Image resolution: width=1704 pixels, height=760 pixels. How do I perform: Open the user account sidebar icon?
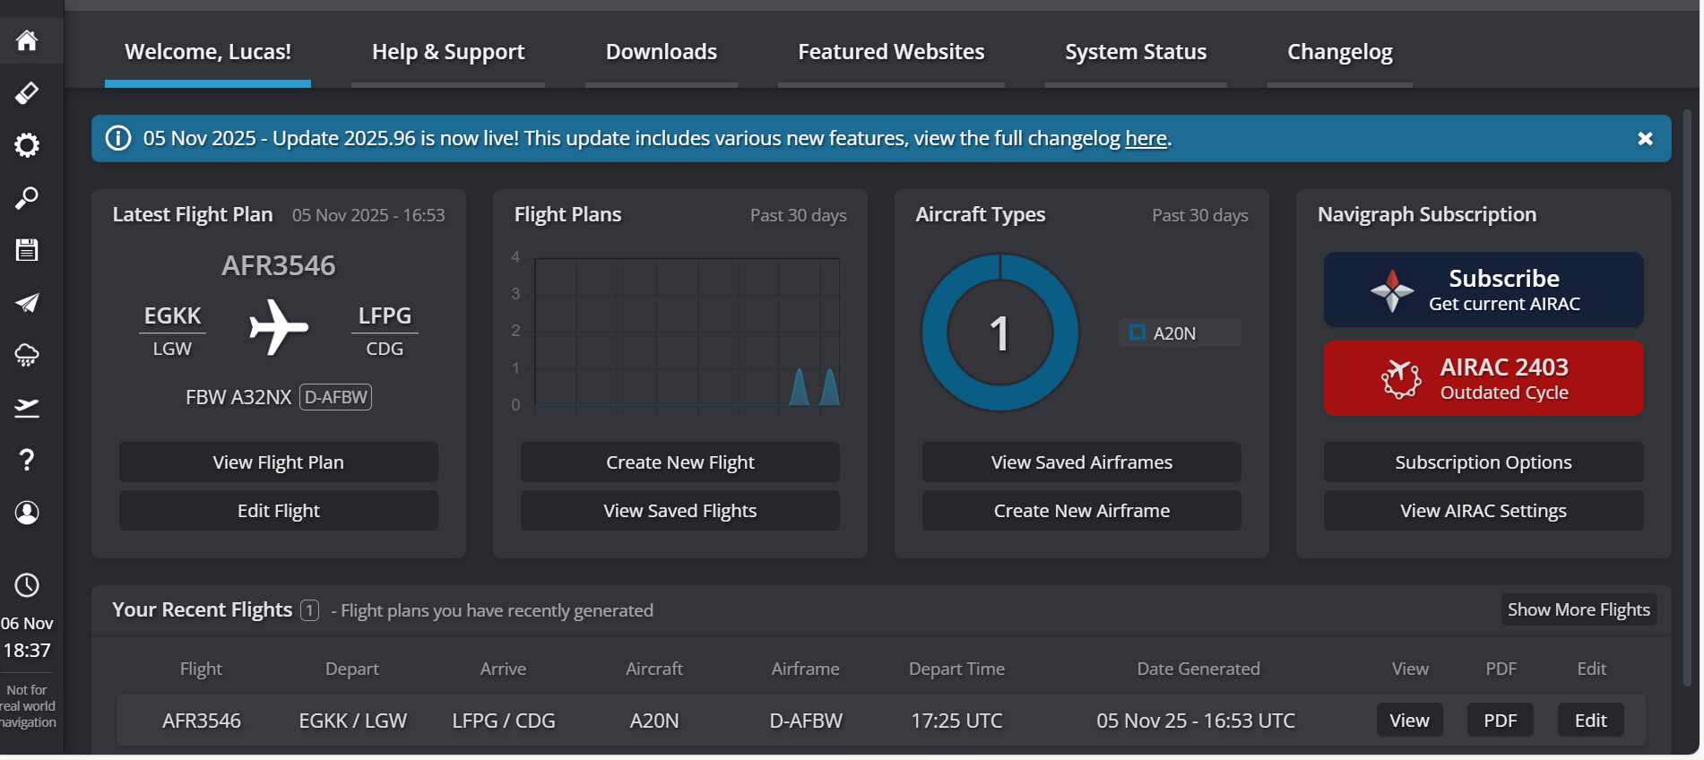click(27, 512)
